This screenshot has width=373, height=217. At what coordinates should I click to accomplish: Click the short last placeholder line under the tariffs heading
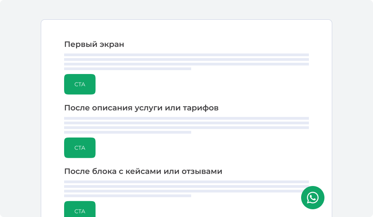point(127,132)
